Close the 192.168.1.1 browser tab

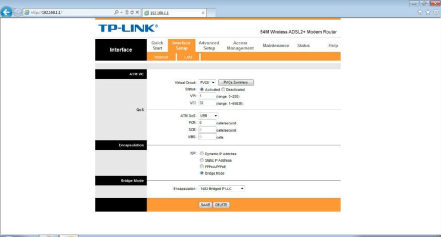[x=203, y=13]
